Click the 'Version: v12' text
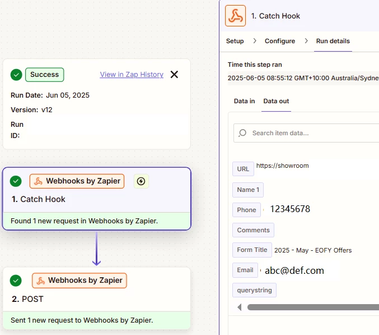The width and height of the screenshot is (379, 335). point(31,110)
